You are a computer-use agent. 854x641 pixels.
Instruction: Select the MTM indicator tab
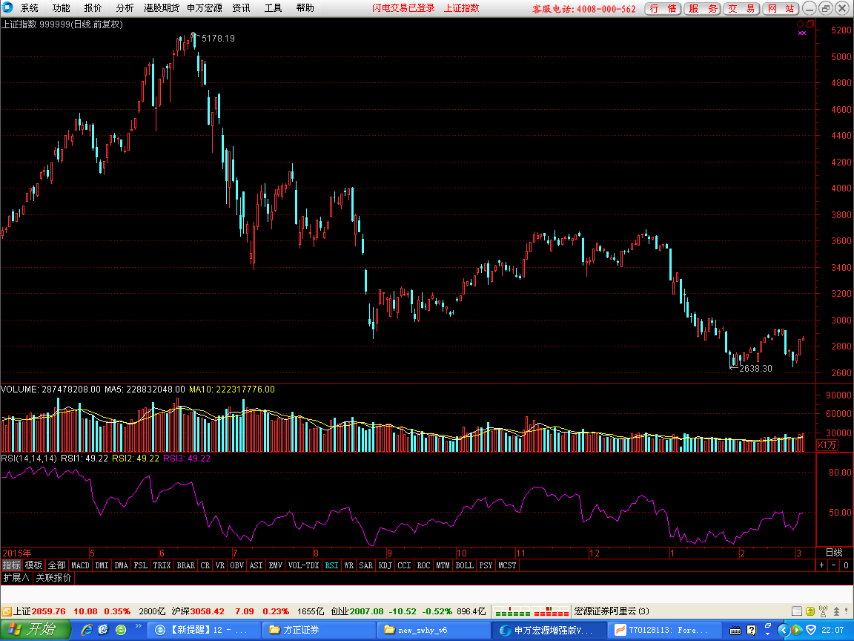(x=443, y=566)
